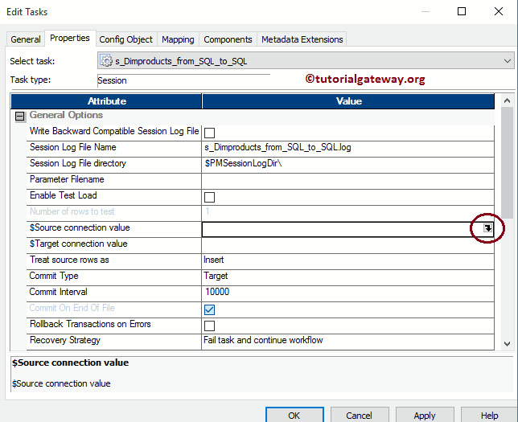Click the Session Log File Name value
The width and height of the screenshot is (518, 422).
[x=347, y=147]
